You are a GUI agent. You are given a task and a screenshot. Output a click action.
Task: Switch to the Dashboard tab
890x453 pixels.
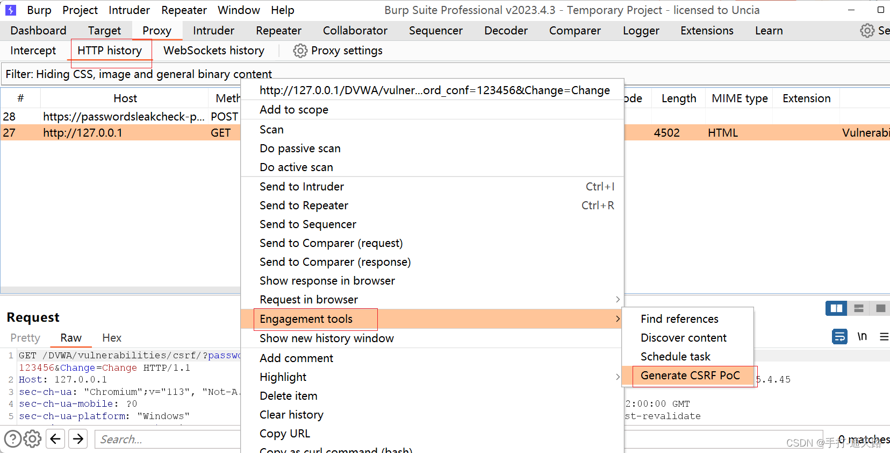click(x=38, y=31)
